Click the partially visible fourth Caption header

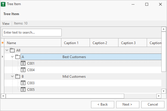154,43
